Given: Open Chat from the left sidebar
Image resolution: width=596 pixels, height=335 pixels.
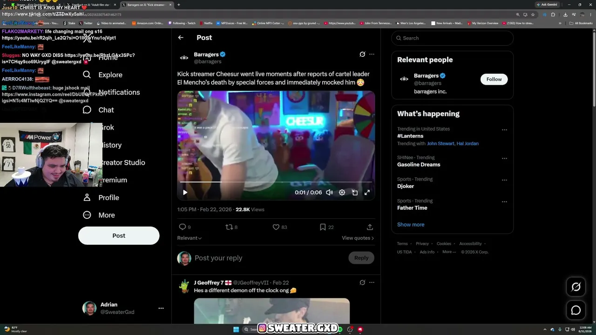Looking at the screenshot, I should pos(98,110).
